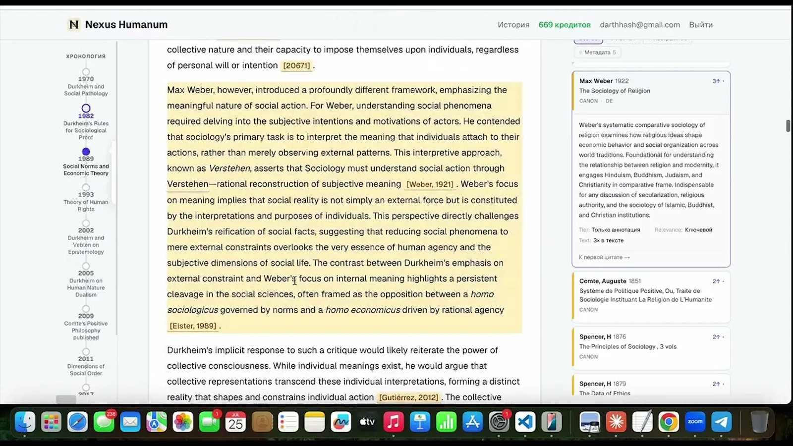Click 'Theory of Human Rights' timeline label
This screenshot has height=446, width=793.
click(86, 206)
